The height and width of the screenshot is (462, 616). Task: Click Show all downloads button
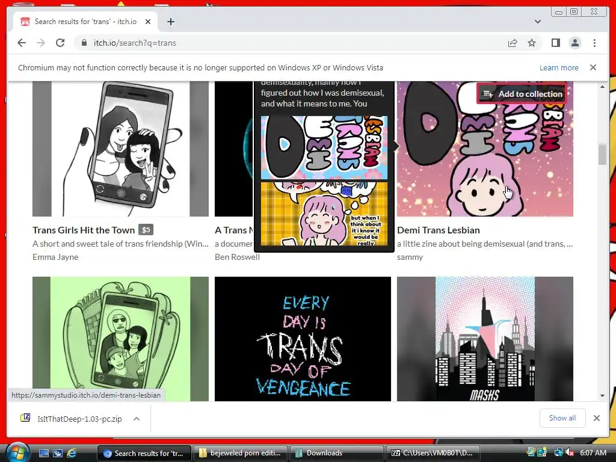point(562,418)
